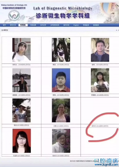Click the www.kqm8.com watermark link
Image resolution: width=119 pixels, height=167 pixels.
point(106,165)
